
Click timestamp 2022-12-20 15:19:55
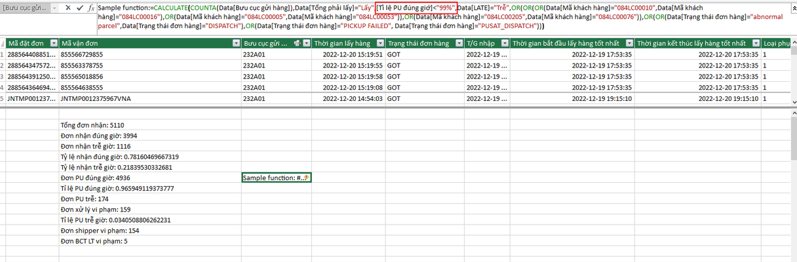(x=347, y=65)
